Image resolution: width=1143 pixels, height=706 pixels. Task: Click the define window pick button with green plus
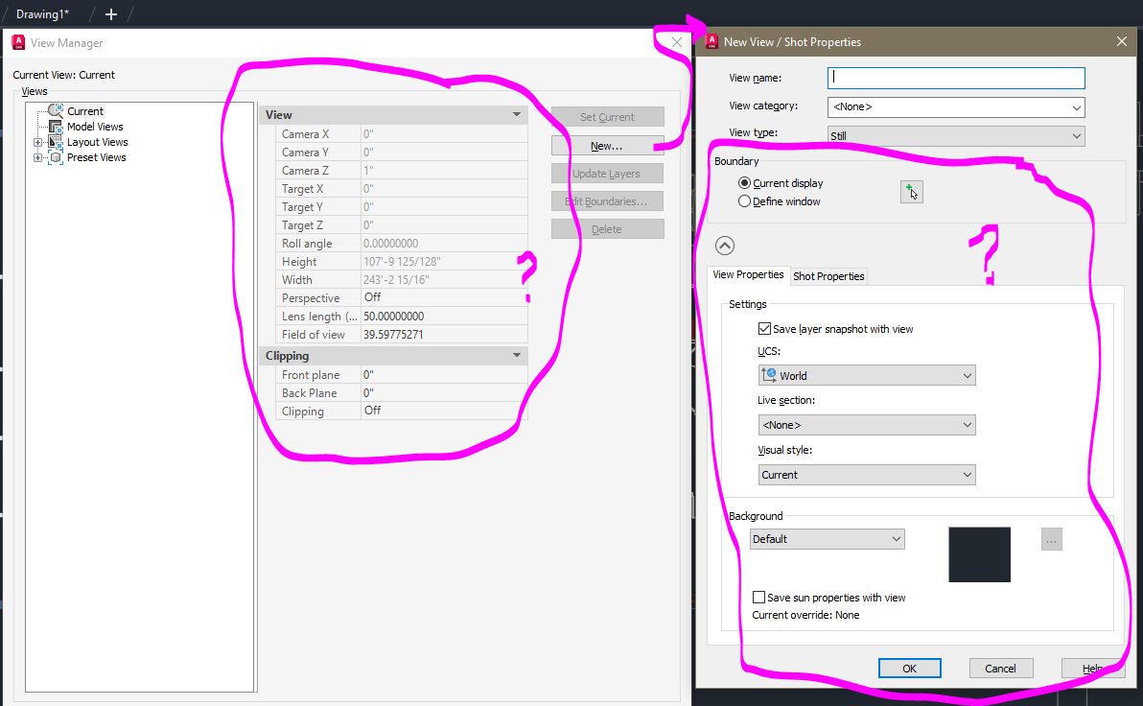(911, 191)
